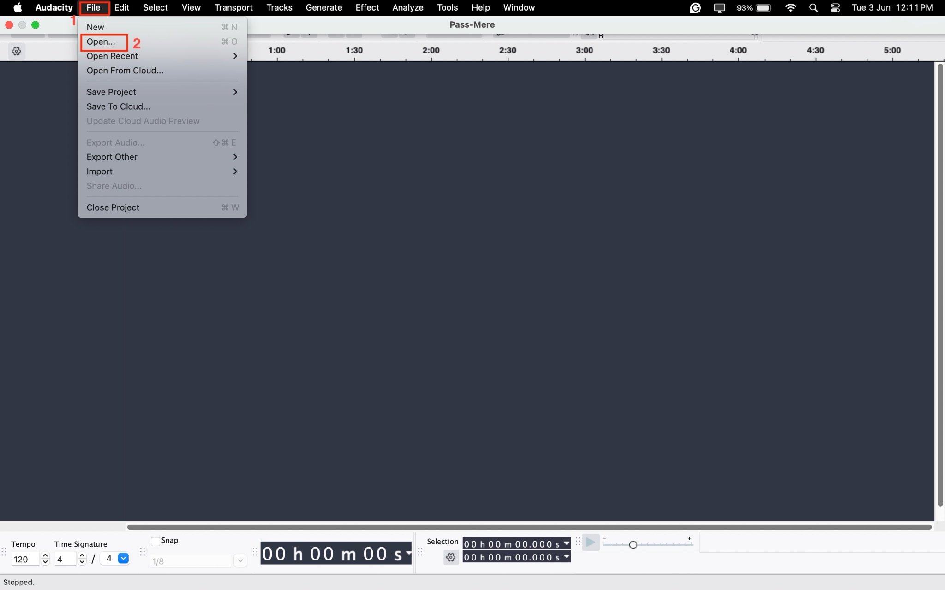Open the disabled snap value 1/8 dropdown

pyautogui.click(x=240, y=561)
